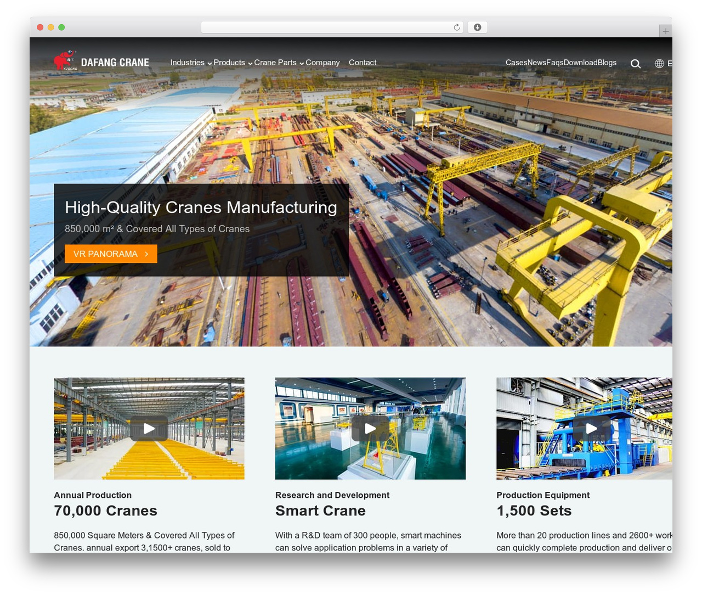This screenshot has width=702, height=595.
Task: Click the 'Research and Development' label
Action: pyautogui.click(x=332, y=495)
